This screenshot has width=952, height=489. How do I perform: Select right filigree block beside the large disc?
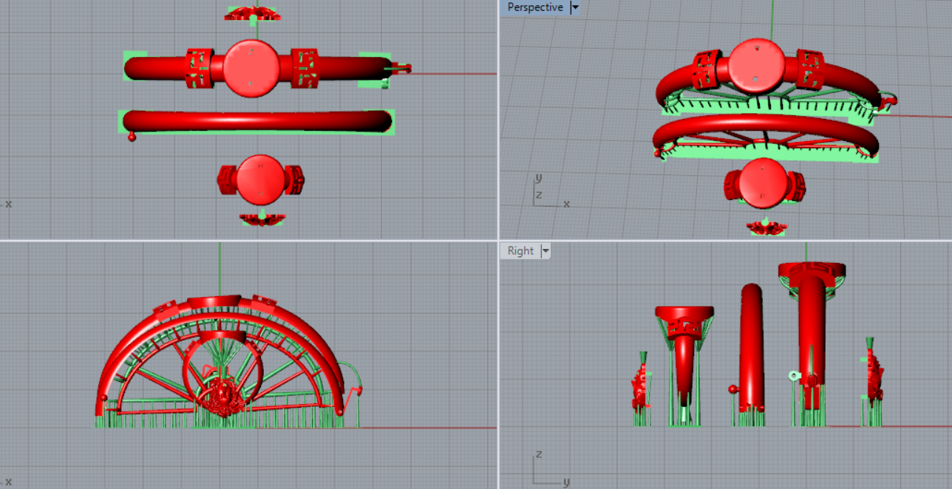pos(305,68)
